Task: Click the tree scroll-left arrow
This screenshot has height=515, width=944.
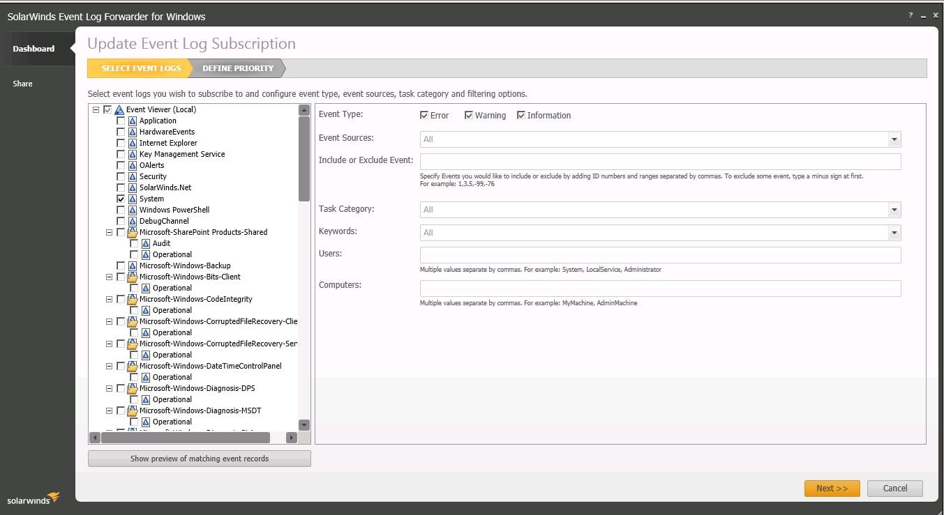Action: click(x=95, y=438)
